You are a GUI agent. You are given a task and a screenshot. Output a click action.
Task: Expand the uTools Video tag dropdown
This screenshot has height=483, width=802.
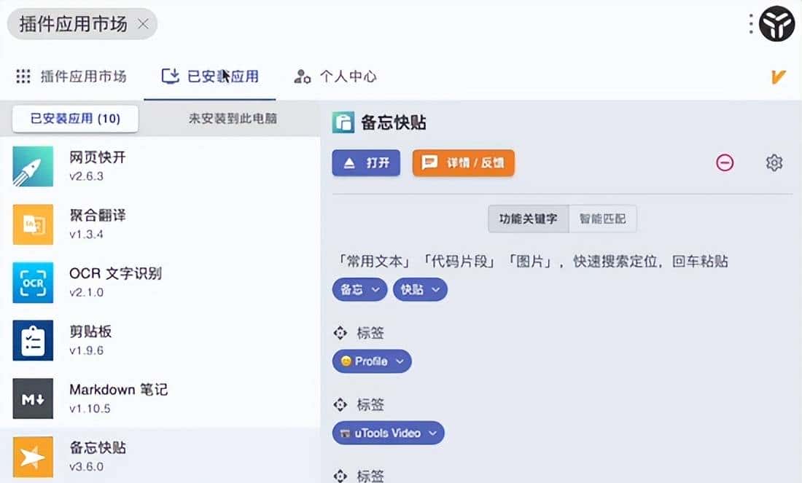388,433
